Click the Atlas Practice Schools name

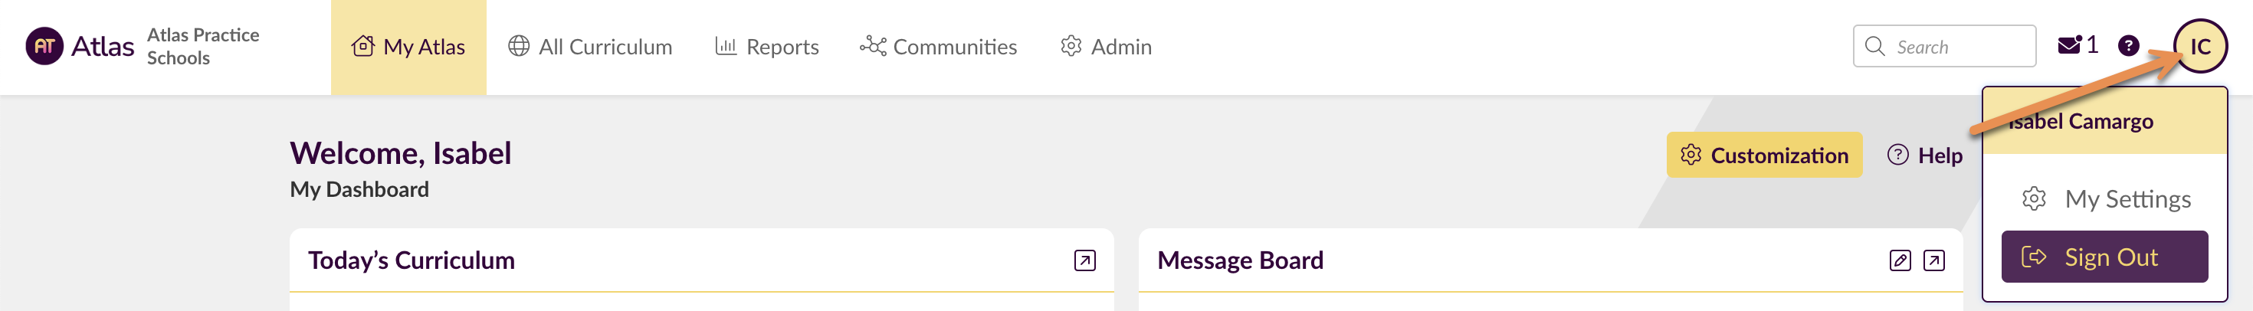(x=203, y=46)
